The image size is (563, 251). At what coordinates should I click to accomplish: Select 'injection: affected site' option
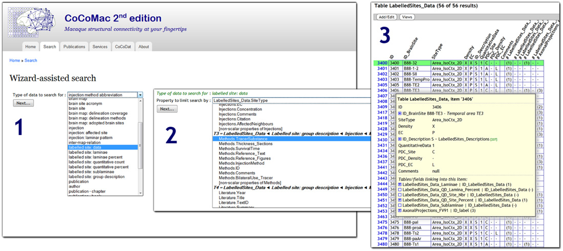click(87, 133)
